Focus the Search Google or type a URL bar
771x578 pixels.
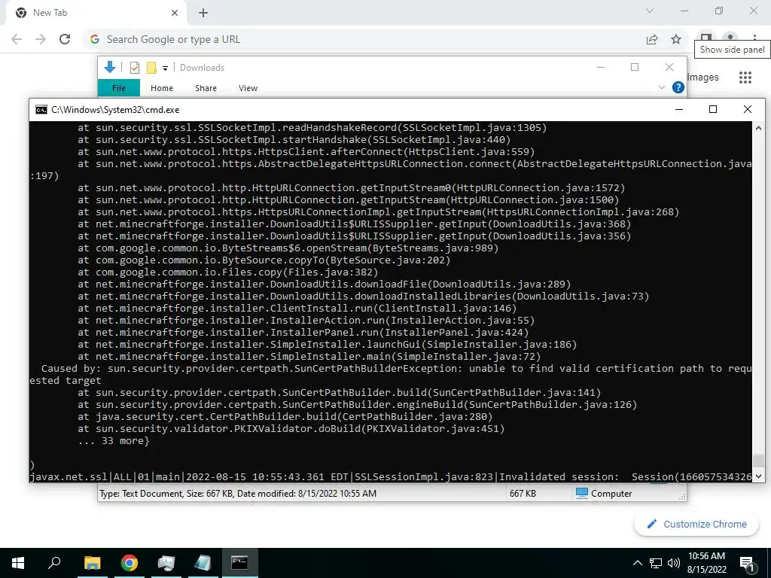[x=364, y=39]
